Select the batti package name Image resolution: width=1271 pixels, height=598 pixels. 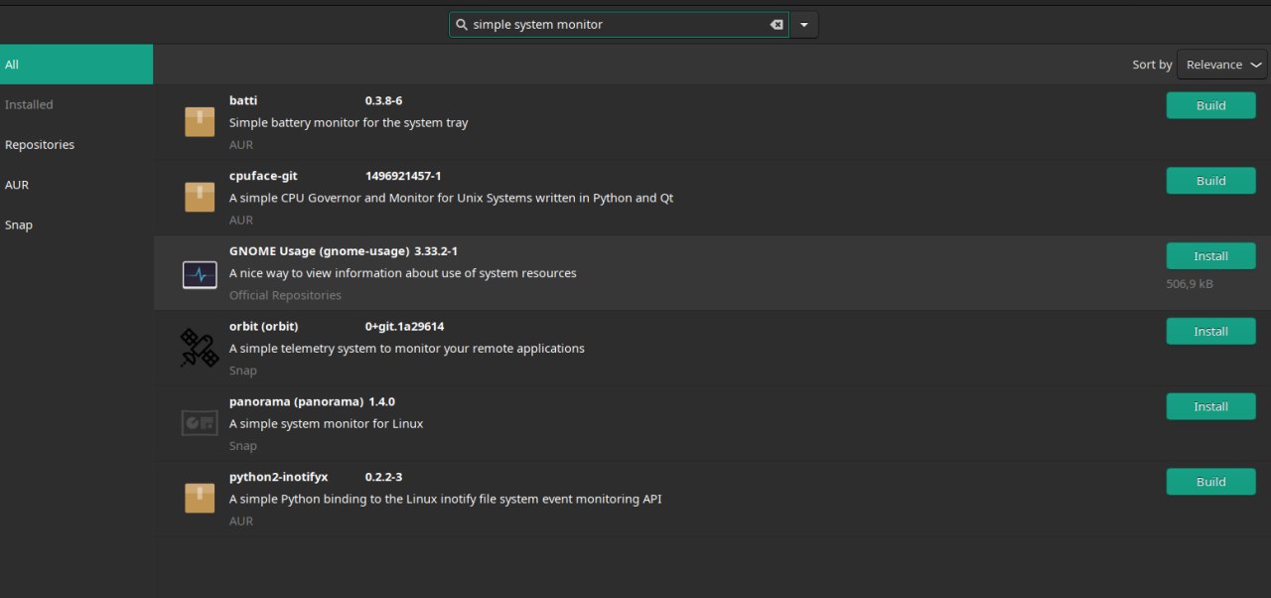click(x=243, y=100)
